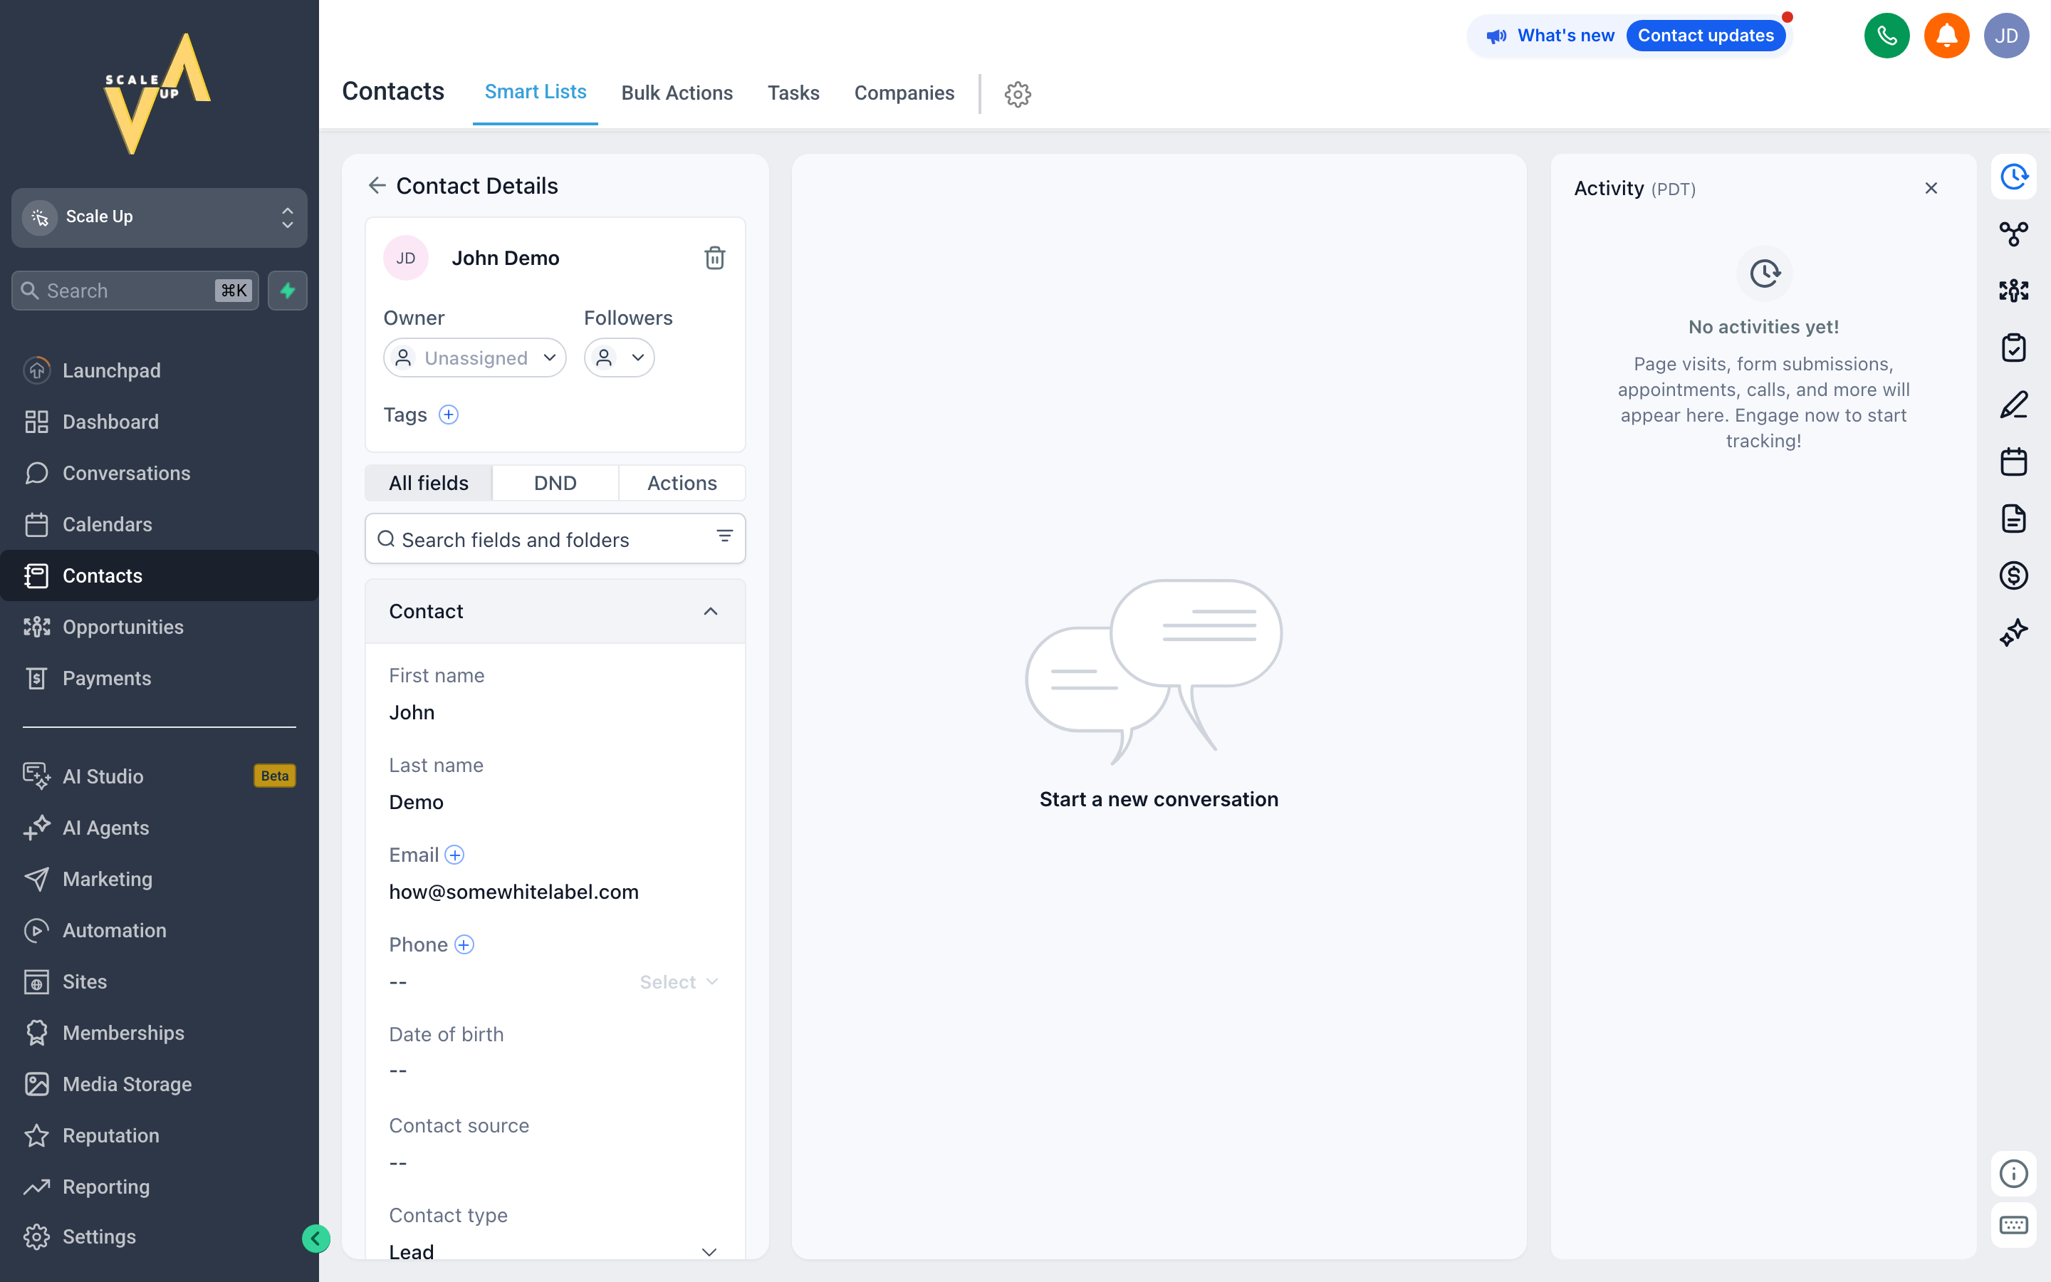Click the Contact updates button
The height and width of the screenshot is (1282, 2051).
coord(1705,36)
